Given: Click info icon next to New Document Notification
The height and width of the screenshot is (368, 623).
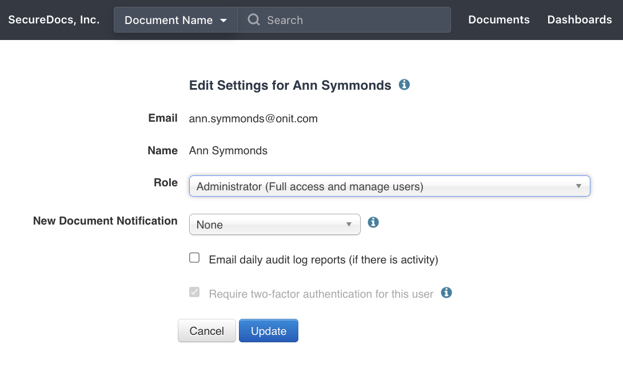Looking at the screenshot, I should 373,222.
